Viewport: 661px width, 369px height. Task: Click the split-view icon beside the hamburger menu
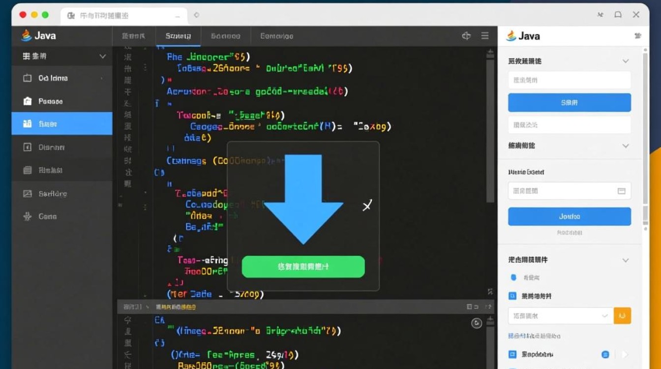coord(466,36)
